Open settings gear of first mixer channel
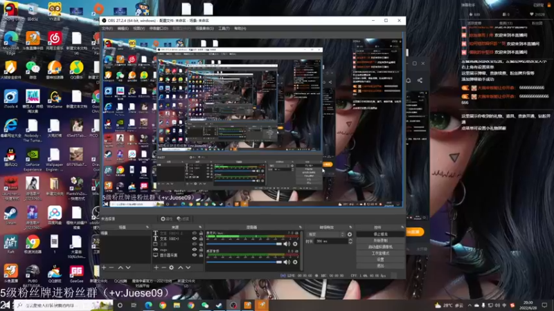This screenshot has height=311, width=554. [x=295, y=244]
